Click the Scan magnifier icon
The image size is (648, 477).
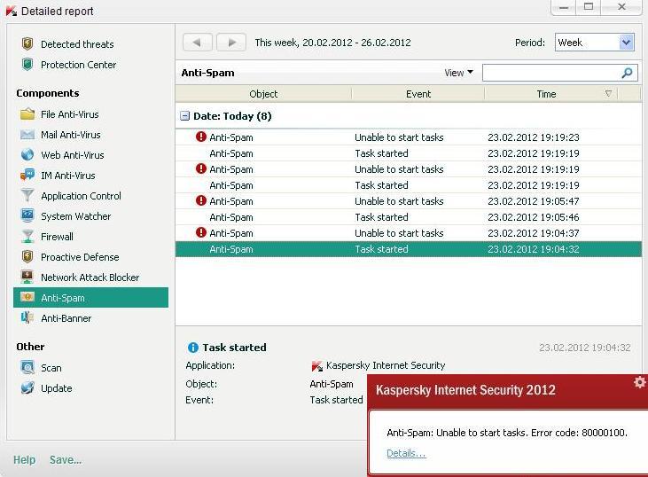[x=27, y=367]
